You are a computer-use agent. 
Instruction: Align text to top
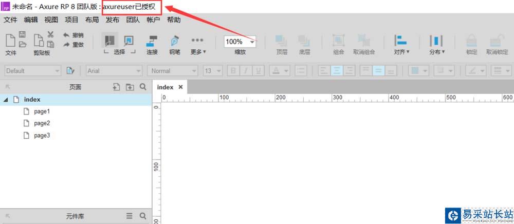point(366,71)
